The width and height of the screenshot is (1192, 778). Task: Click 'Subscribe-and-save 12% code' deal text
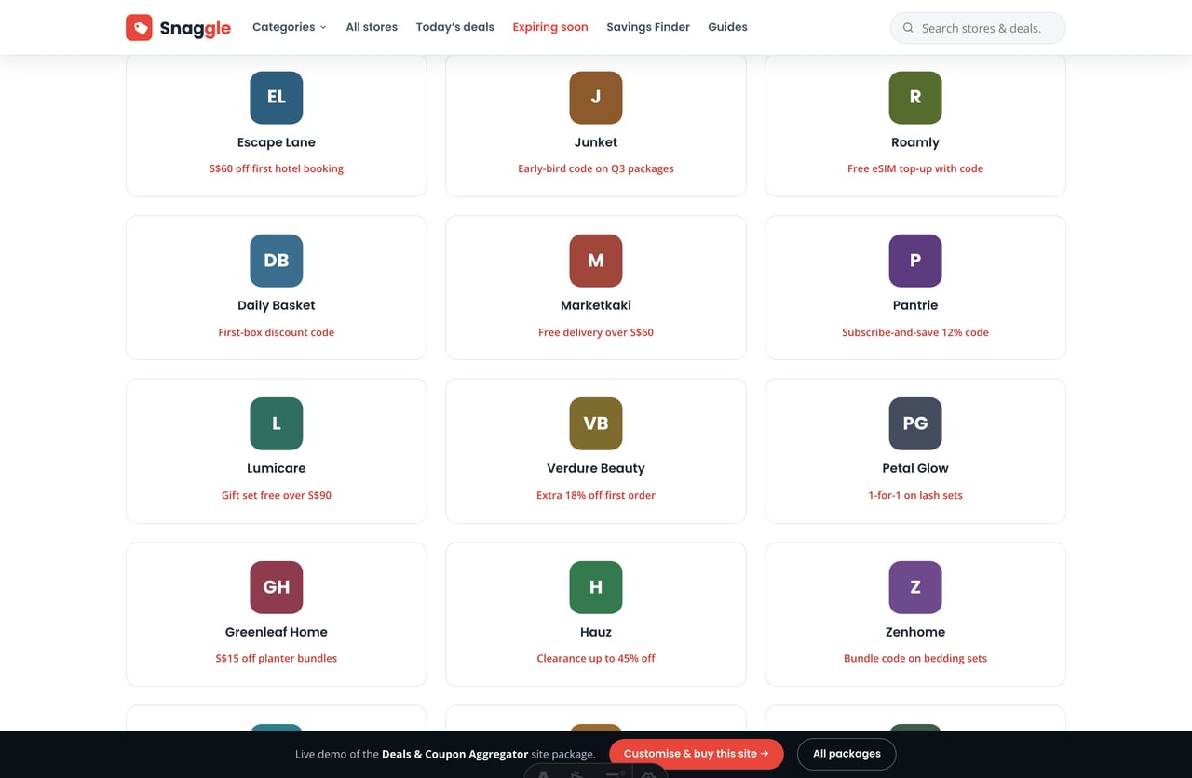(915, 332)
